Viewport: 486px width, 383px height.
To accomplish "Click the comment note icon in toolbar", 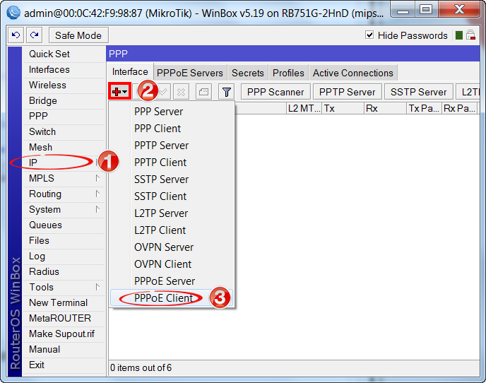I will point(203,92).
